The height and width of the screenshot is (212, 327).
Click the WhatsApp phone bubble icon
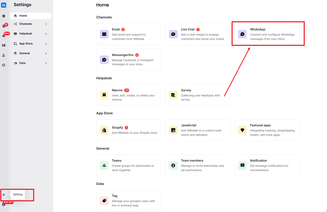click(242, 34)
